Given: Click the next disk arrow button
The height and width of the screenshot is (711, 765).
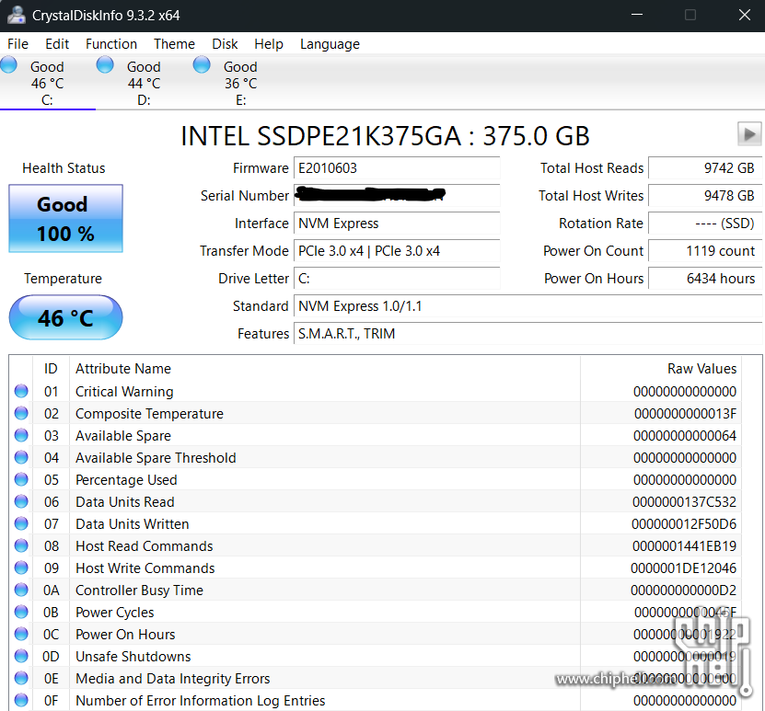Looking at the screenshot, I should click(749, 133).
